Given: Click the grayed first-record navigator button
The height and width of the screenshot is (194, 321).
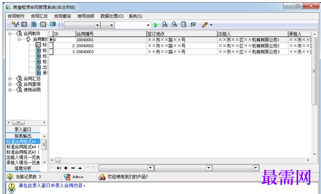Looking at the screenshot, I should (52, 168).
